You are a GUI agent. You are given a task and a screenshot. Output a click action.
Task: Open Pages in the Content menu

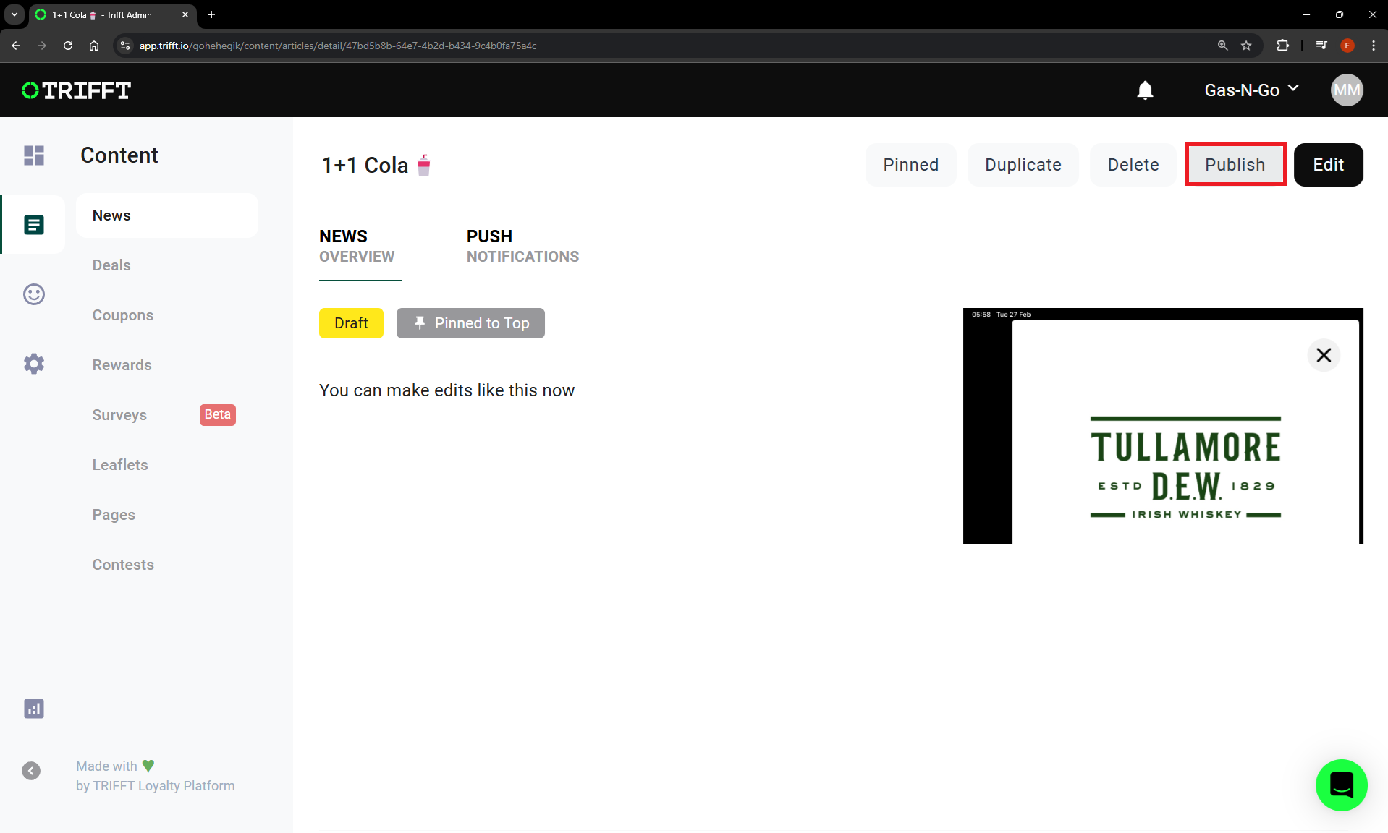[x=114, y=515]
